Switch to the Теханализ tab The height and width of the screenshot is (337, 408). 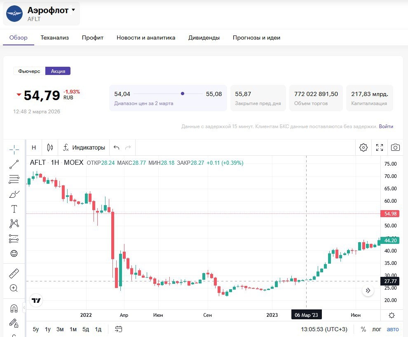[55, 38]
